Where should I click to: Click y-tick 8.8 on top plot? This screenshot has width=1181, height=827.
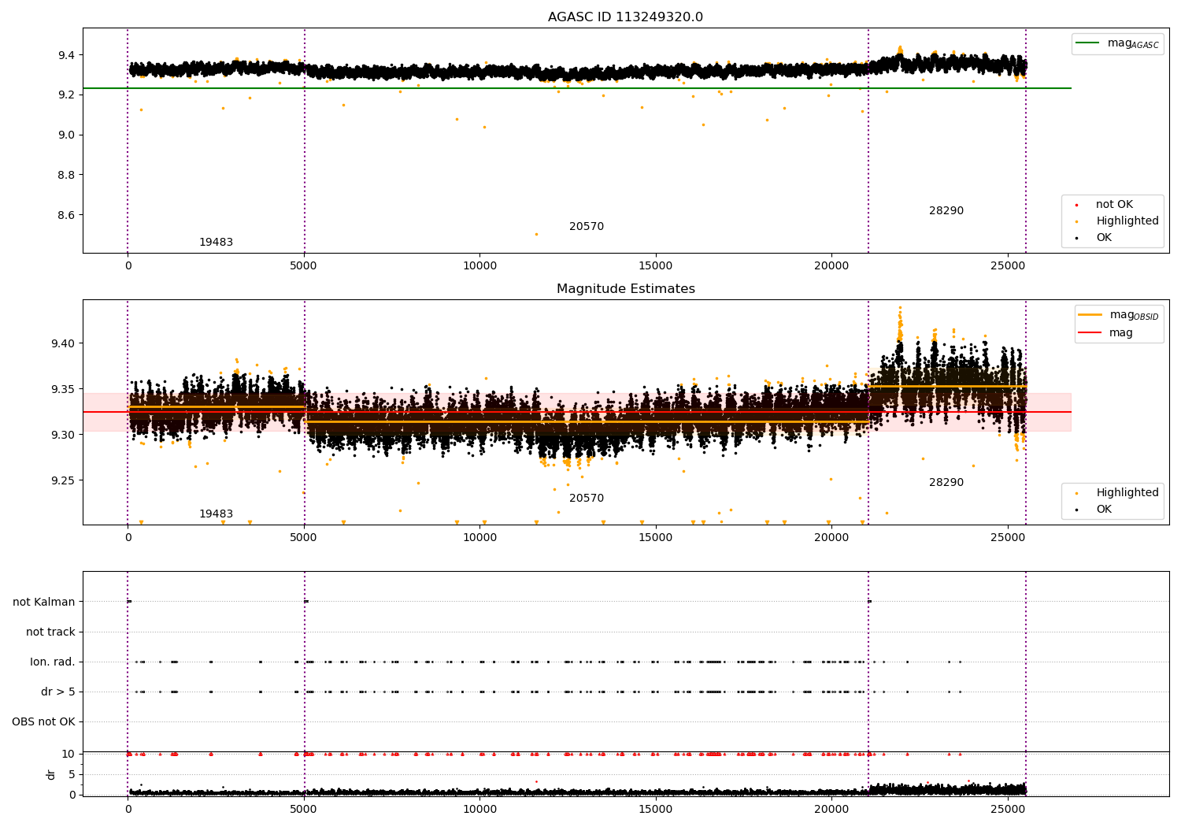[67, 175]
